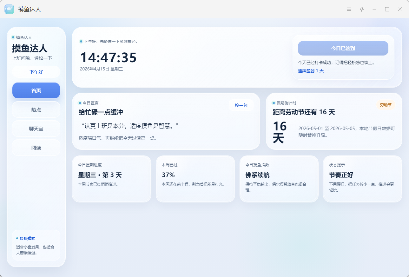The width and height of the screenshot is (409, 277).
Task: Click the 本周已过 card label
Action: [170, 165]
